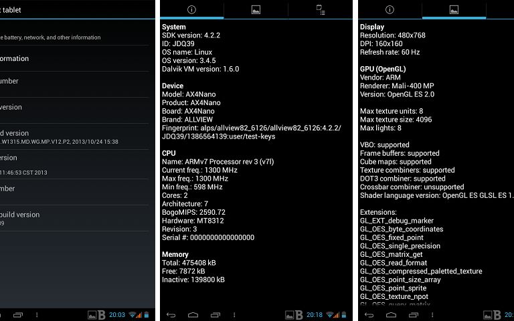Viewport: 514px width, 321px height.
Task: Select the info circle tab in right screen
Action: pos(390,9)
